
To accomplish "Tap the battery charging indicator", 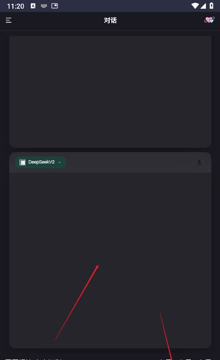I will [211, 6].
